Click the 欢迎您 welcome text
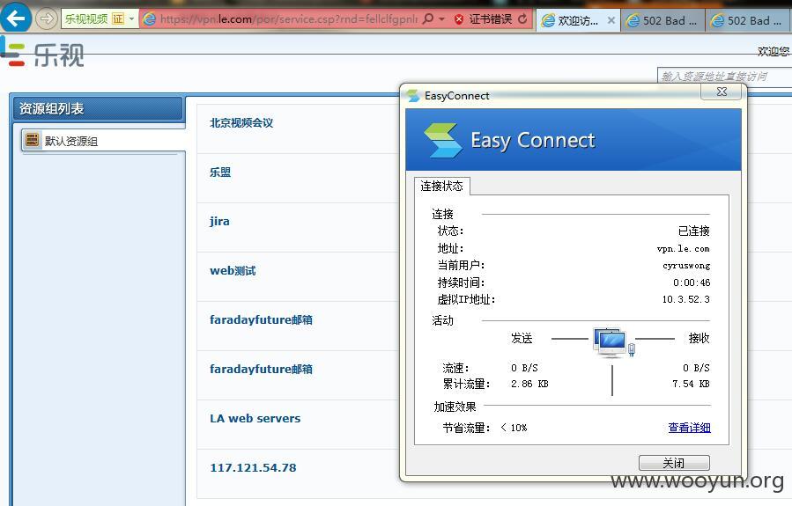The height and width of the screenshot is (506, 792). [773, 51]
